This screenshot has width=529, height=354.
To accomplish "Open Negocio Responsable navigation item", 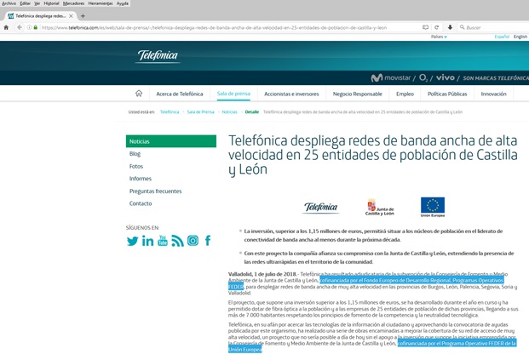I will pos(357,94).
